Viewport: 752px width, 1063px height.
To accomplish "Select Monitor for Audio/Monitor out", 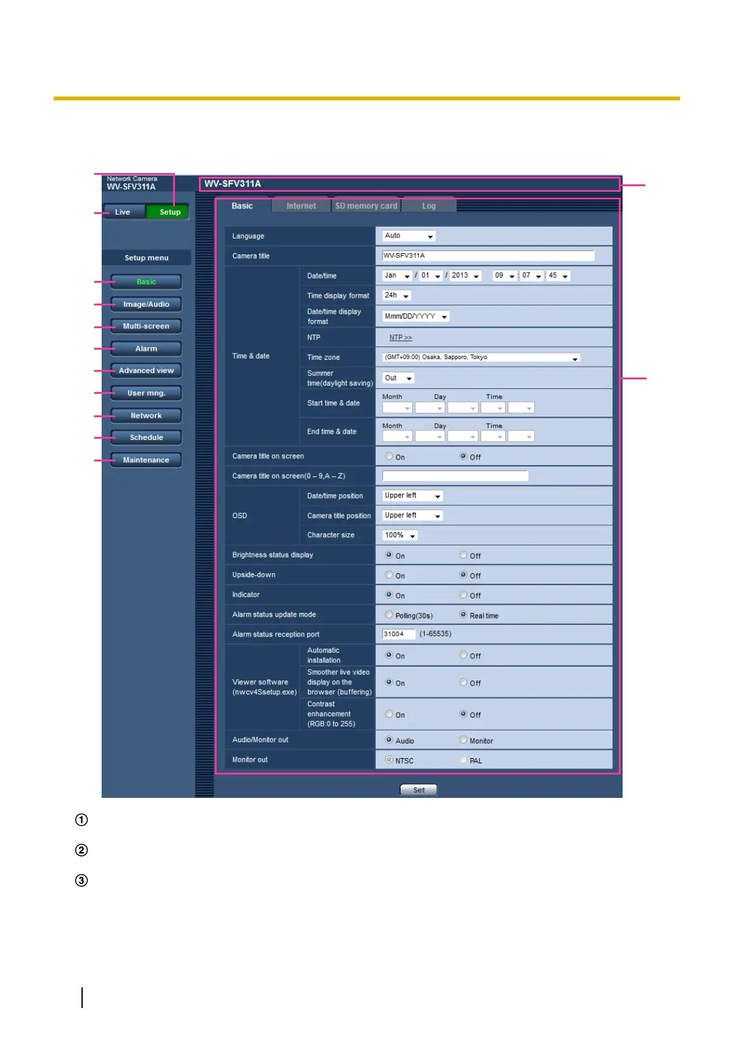I will [x=463, y=740].
